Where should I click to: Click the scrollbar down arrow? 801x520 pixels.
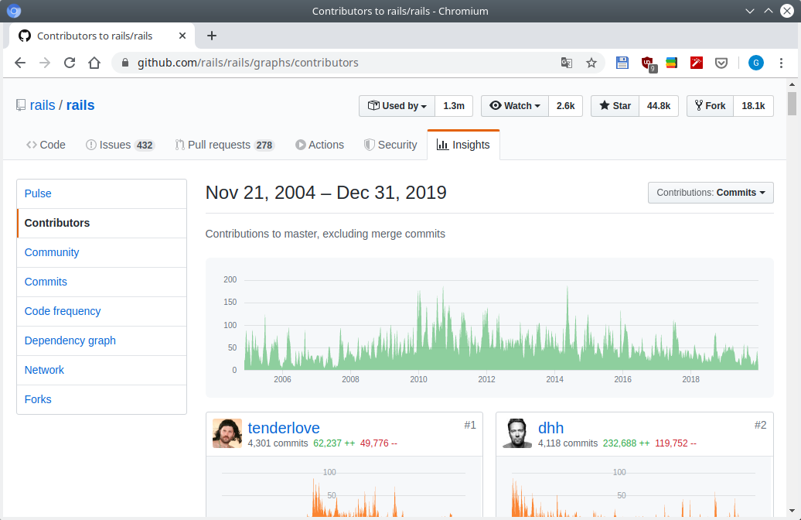[x=792, y=510]
